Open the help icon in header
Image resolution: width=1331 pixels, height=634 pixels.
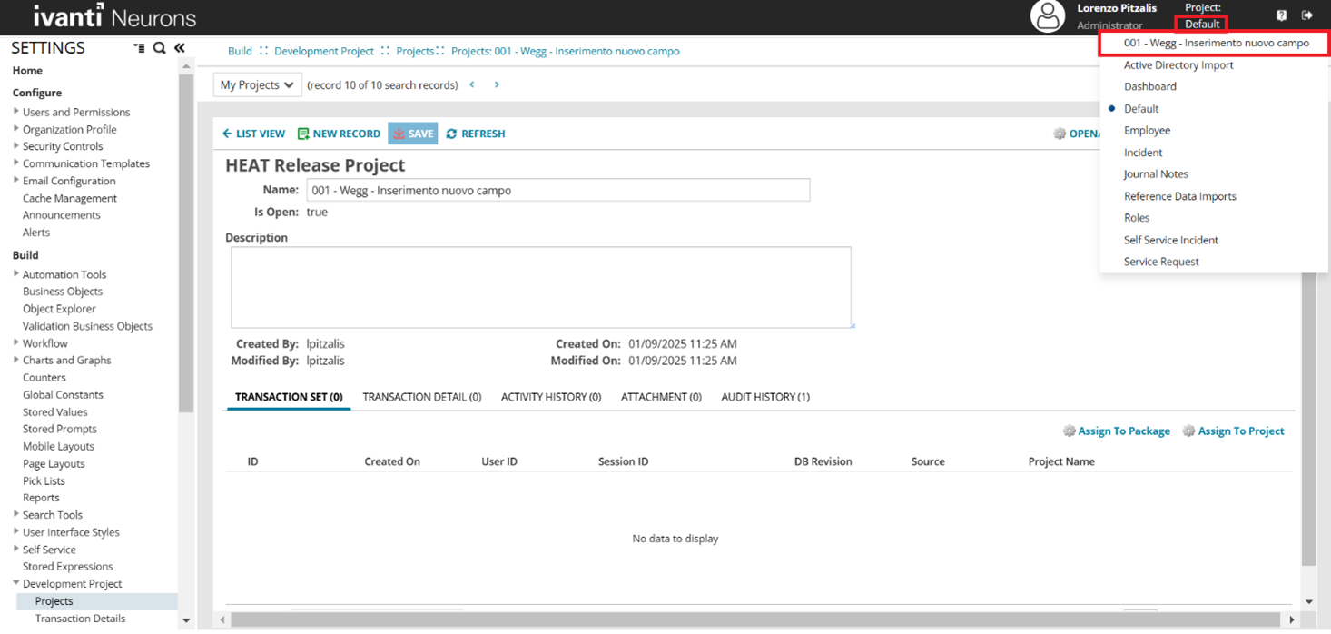(x=1281, y=15)
